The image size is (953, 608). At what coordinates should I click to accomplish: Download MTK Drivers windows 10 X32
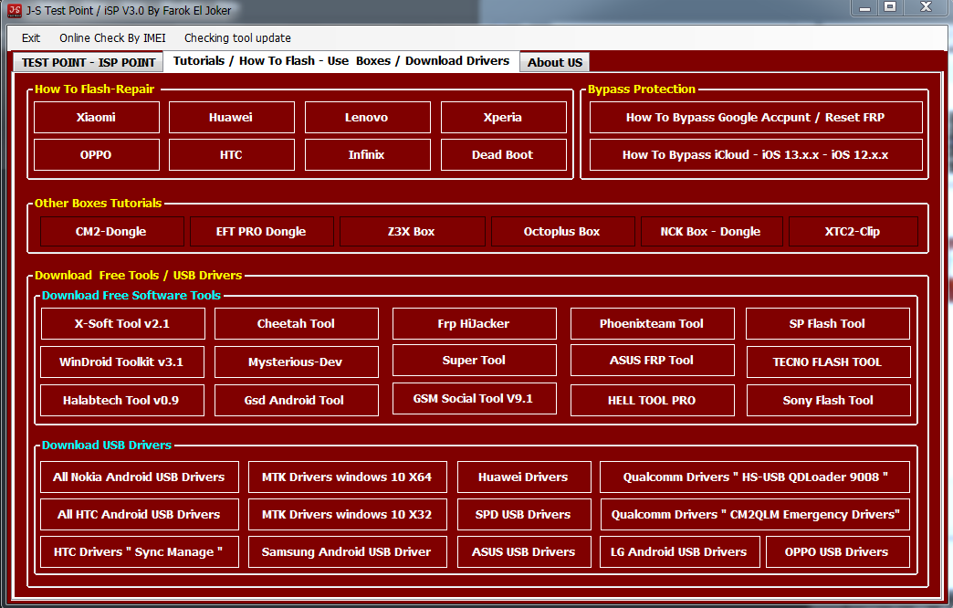[347, 514]
